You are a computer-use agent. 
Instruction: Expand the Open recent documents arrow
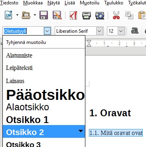[35, 15]
